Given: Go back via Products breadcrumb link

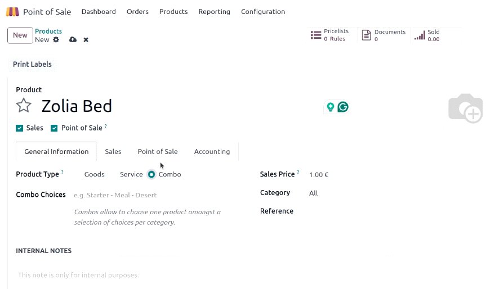Looking at the screenshot, I should pyautogui.click(x=48, y=31).
